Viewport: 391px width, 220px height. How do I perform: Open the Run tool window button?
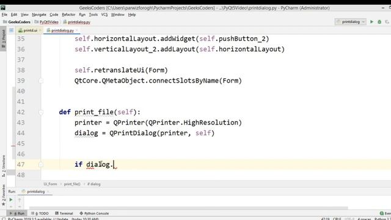click(17, 213)
